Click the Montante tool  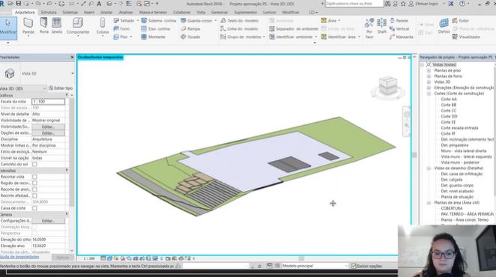(153, 37)
